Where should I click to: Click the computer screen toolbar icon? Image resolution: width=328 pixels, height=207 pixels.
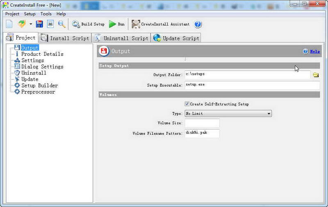50,24
